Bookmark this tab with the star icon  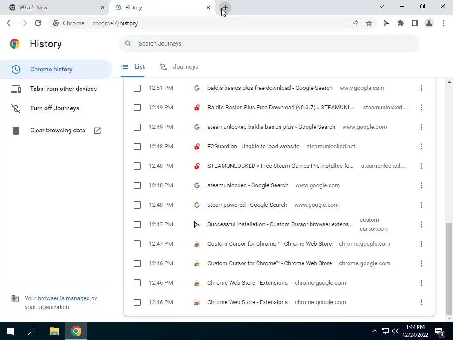[369, 23]
